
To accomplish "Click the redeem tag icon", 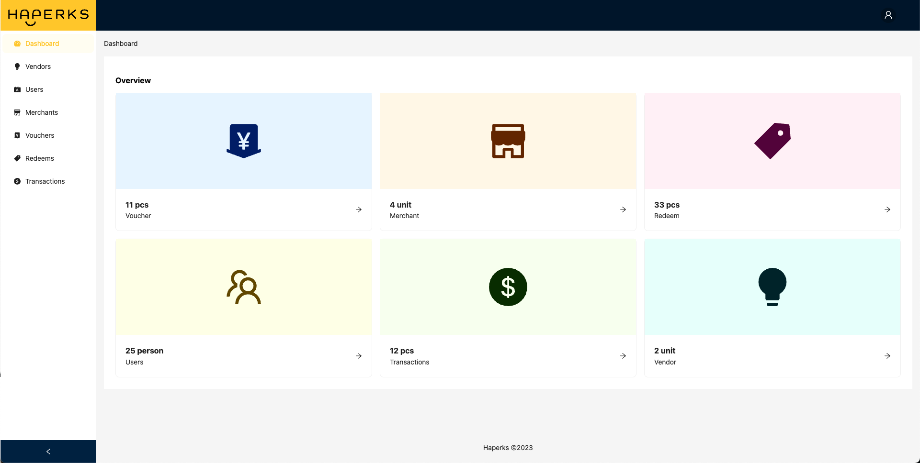I will tap(772, 141).
